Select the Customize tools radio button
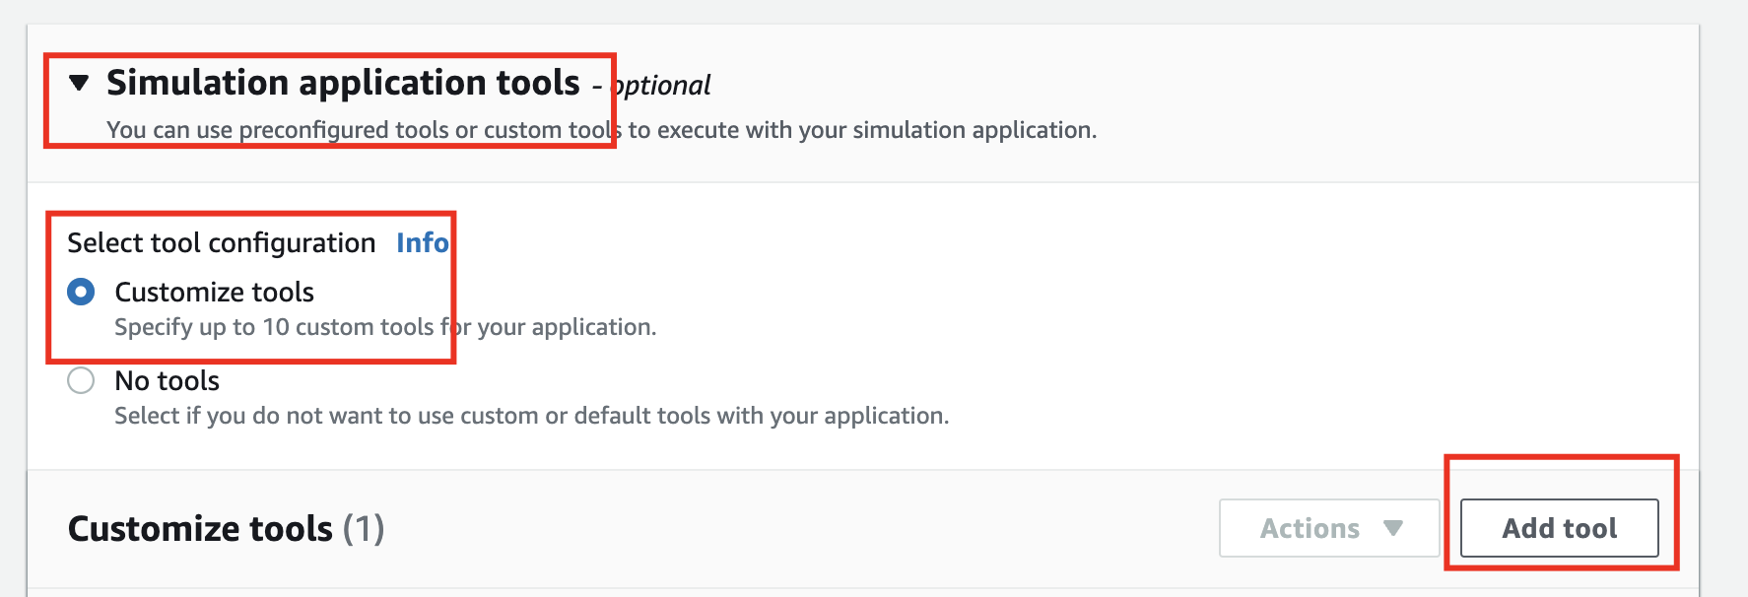Viewport: 1748px width, 597px height. pyautogui.click(x=81, y=292)
